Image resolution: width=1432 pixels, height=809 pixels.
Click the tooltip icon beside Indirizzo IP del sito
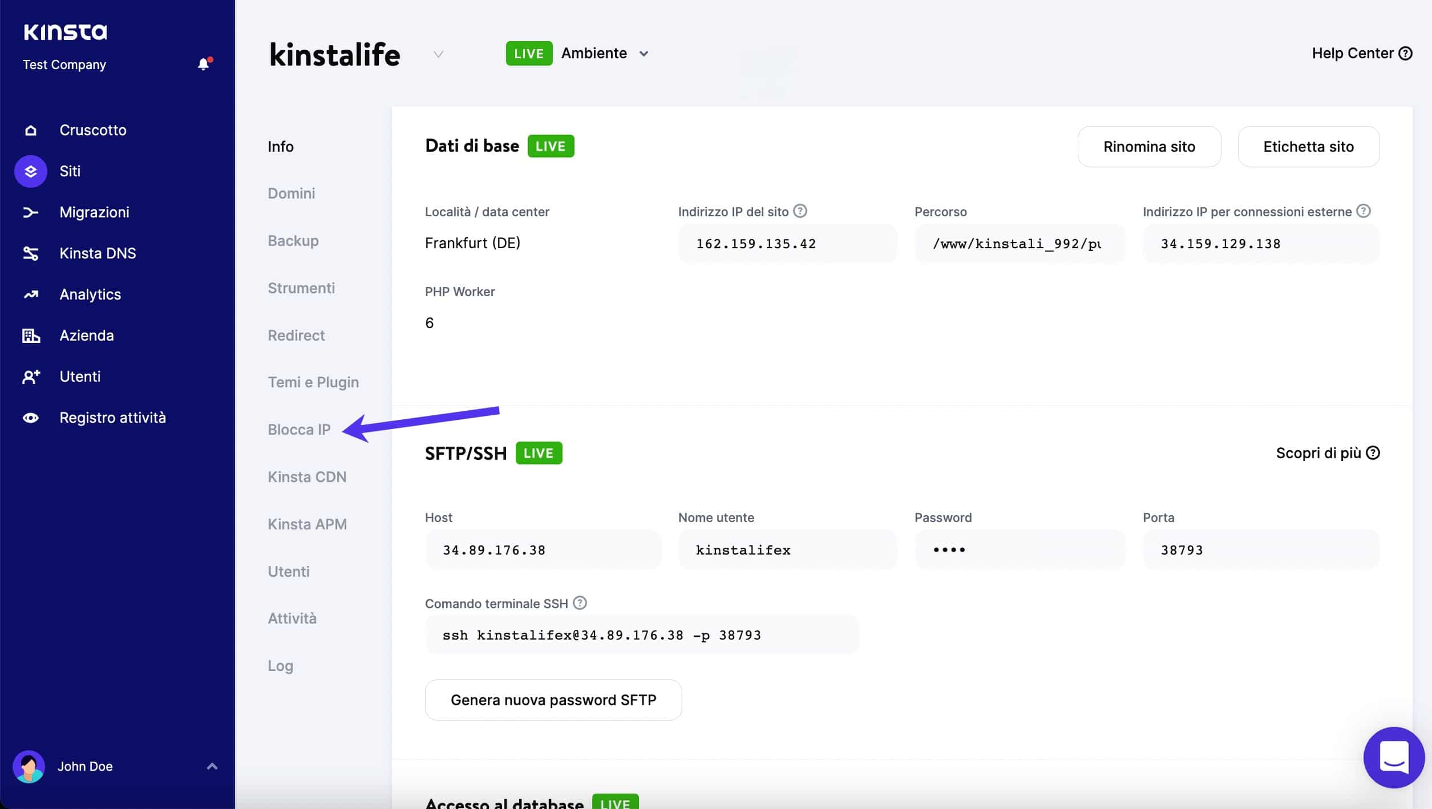[800, 211]
